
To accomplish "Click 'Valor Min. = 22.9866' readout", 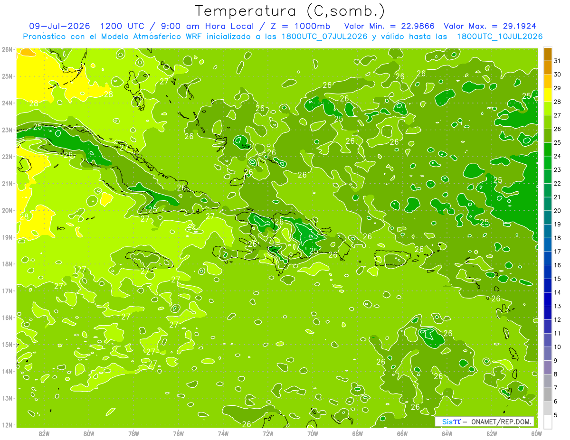I will pos(389,26).
